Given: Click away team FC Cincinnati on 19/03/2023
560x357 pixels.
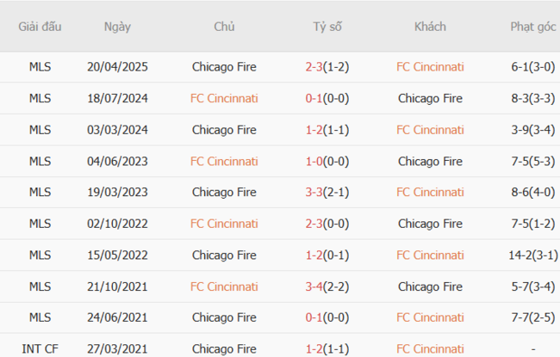Looking at the screenshot, I should click(x=430, y=192).
